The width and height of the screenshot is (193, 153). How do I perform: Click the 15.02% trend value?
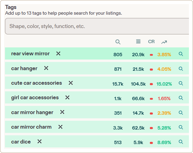pyautogui.click(x=164, y=84)
